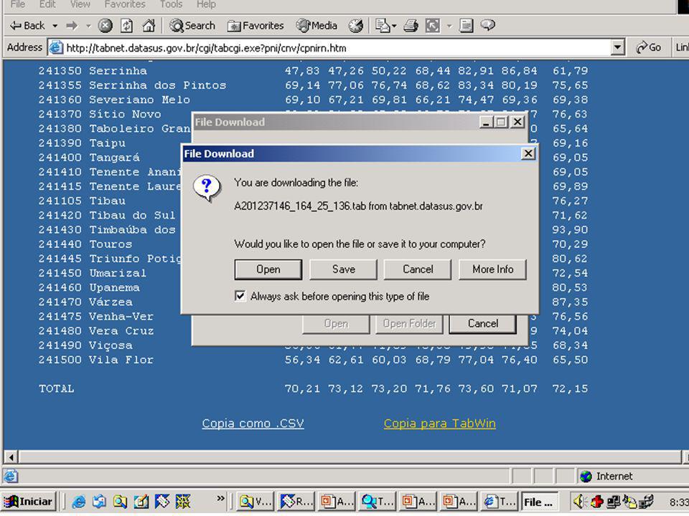This screenshot has height=516, width=689.
Task: Click the volume speaker tray icon
Action: coord(580,501)
